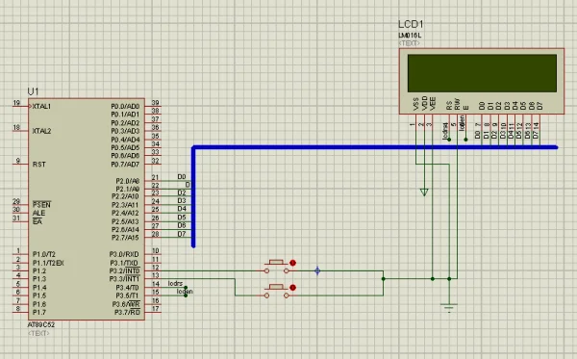Click the ALE pin label on U1
Image resolution: width=577 pixels, height=359 pixels.
[x=38, y=213]
